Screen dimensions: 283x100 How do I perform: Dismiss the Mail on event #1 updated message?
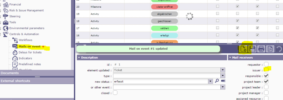pos(148,49)
